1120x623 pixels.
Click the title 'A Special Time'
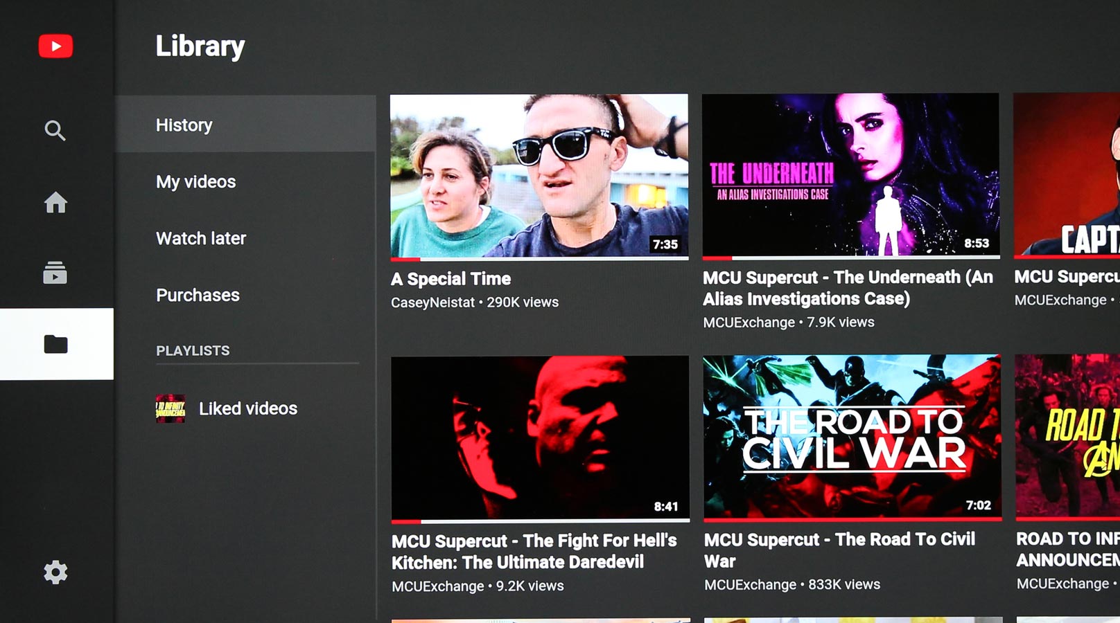point(451,279)
